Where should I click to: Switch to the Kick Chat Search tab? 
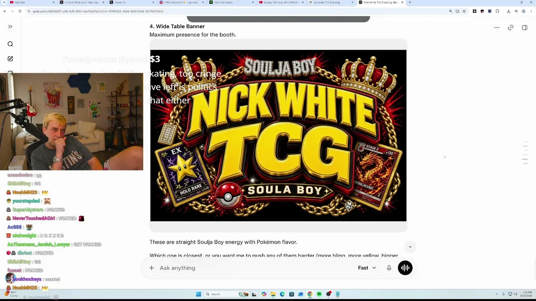(231, 3)
